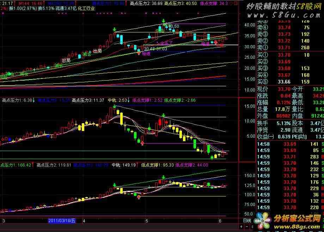Click the 14:59 tick at 33.71 volume 283
Image resolution: width=324 pixels, height=232 pixels.
[290, 157]
